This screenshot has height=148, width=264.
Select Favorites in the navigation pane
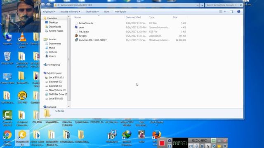coord(52,18)
